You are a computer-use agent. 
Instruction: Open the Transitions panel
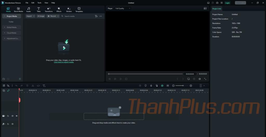tap(49, 10)
